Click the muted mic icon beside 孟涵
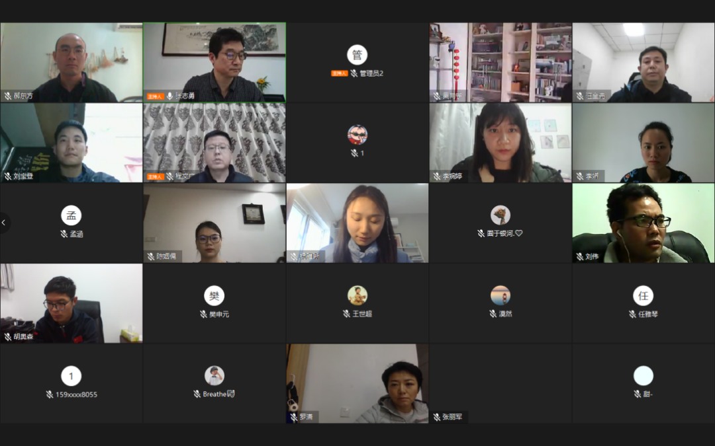The height and width of the screenshot is (446, 715). coord(64,234)
